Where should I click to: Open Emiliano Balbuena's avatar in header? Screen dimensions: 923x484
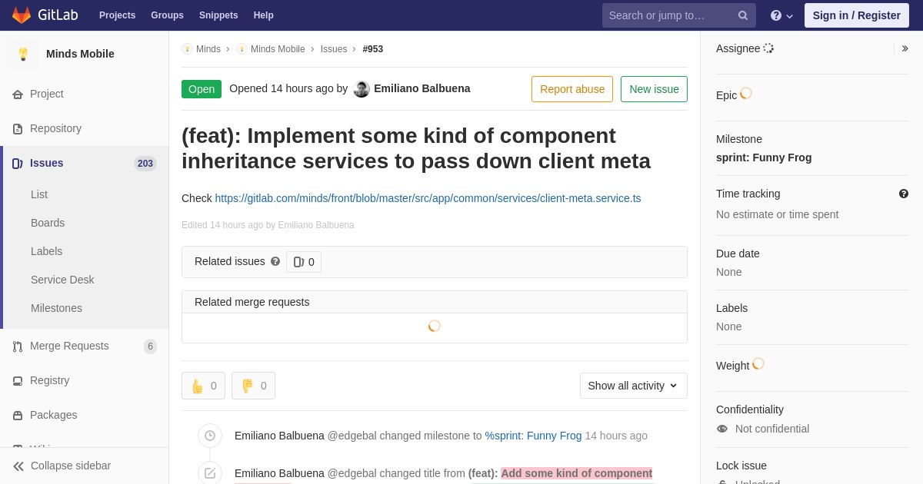click(362, 89)
